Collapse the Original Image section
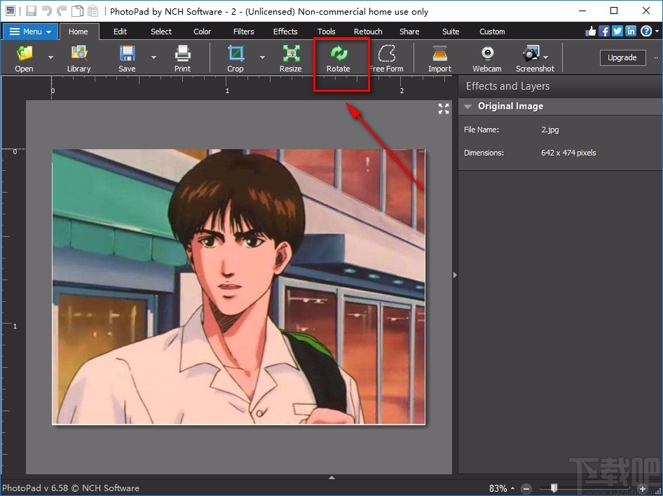 click(x=467, y=106)
